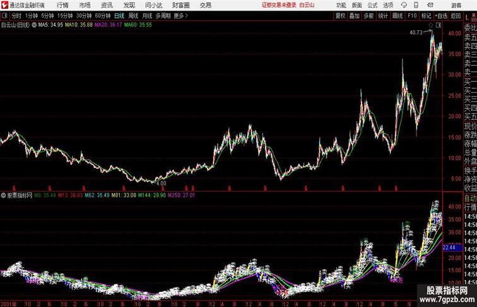
Task: Click the M144: 29.90 indicator value
Action: [152, 195]
